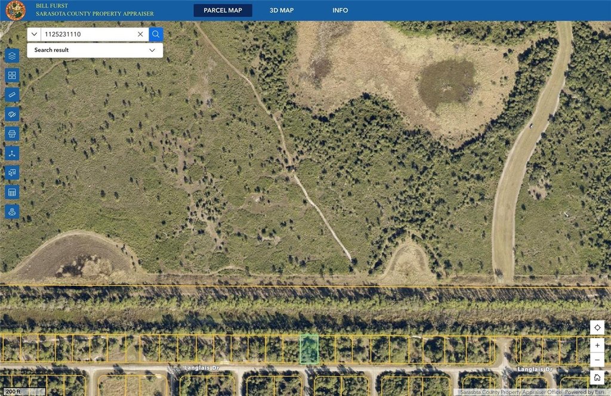The image size is (611, 396).
Task: Click the Sarasota County seal logo
Action: point(16,10)
